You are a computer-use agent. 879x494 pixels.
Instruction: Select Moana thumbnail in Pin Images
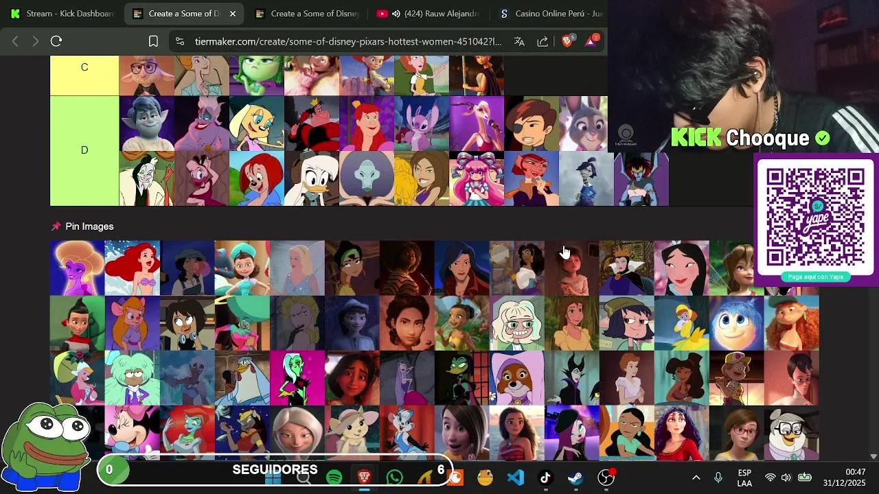[517, 433]
